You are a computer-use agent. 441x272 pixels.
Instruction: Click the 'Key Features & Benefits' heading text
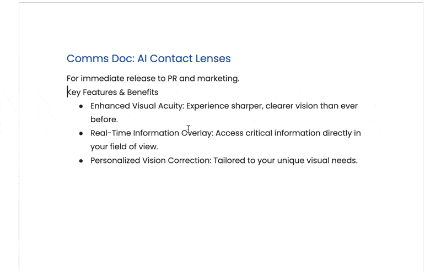pos(112,92)
